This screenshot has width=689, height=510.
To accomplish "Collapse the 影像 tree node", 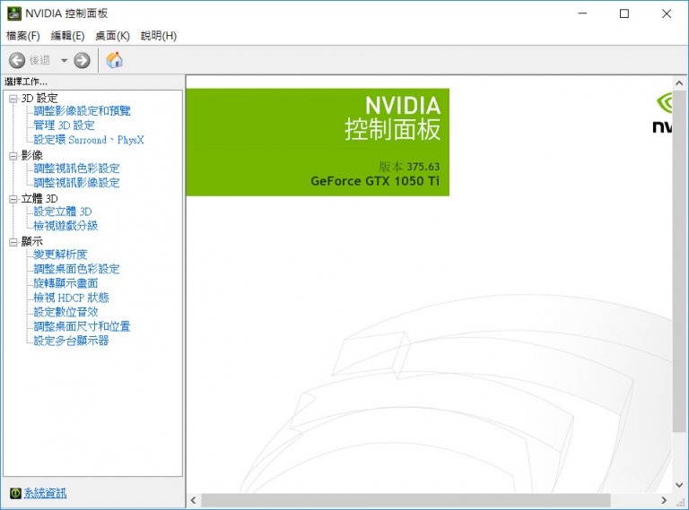I will pos(13,155).
